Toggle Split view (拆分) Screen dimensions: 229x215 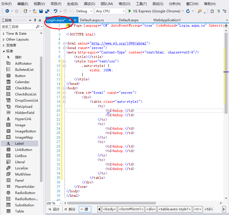[70, 209]
